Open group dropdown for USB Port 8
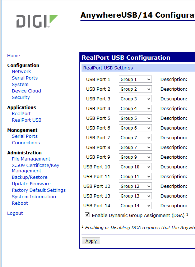Screen dimensions: 195x267 click(x=135, y=147)
